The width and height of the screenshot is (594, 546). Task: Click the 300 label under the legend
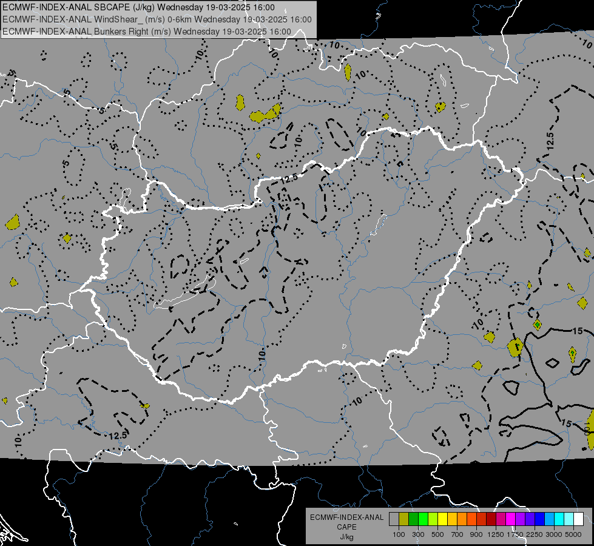point(418,534)
